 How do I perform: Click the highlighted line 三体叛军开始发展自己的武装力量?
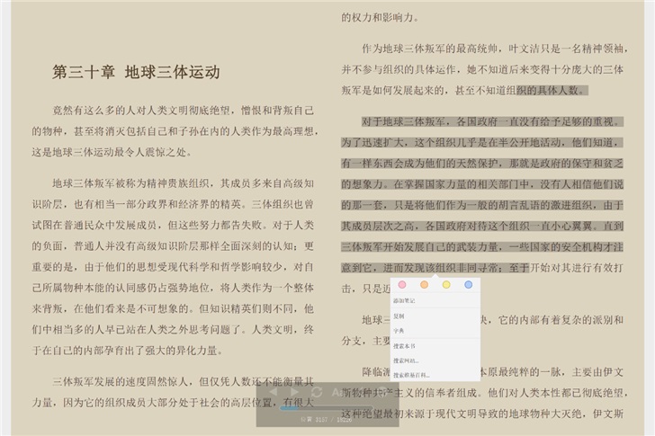(x=482, y=246)
